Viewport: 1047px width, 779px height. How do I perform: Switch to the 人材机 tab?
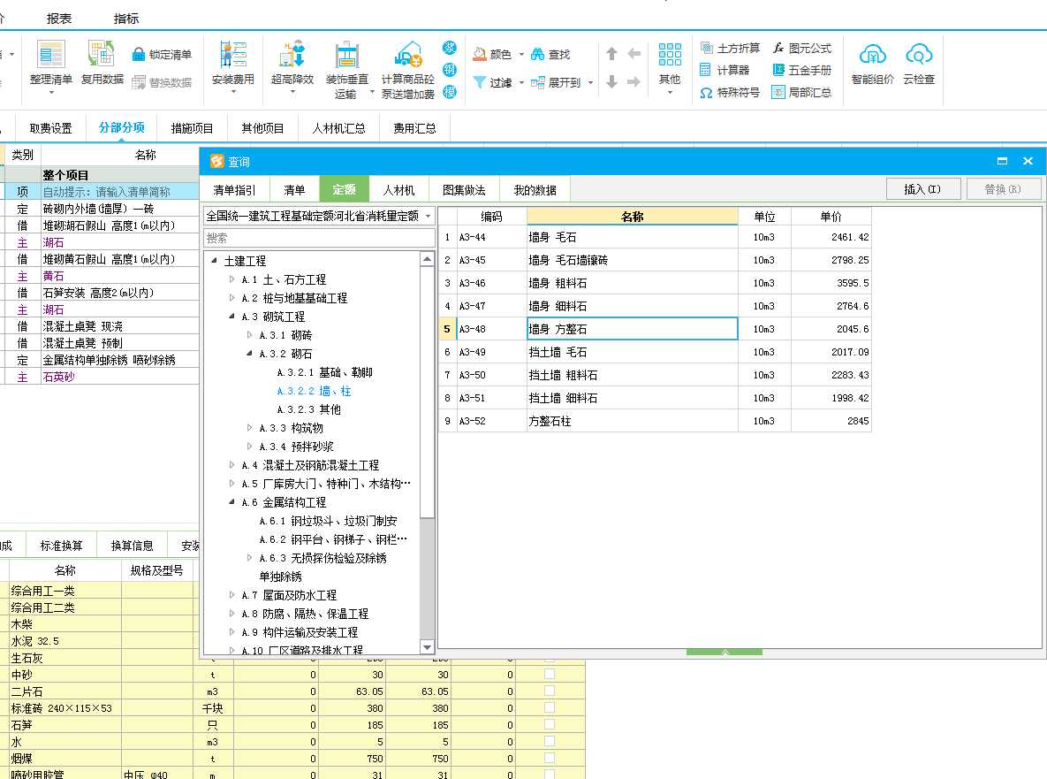click(398, 190)
